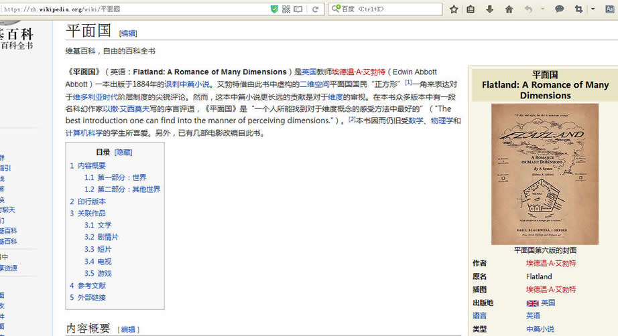The height and width of the screenshot is (336, 618).
Task: Open 中篇小说 link in infobox
Action: tap(540, 329)
